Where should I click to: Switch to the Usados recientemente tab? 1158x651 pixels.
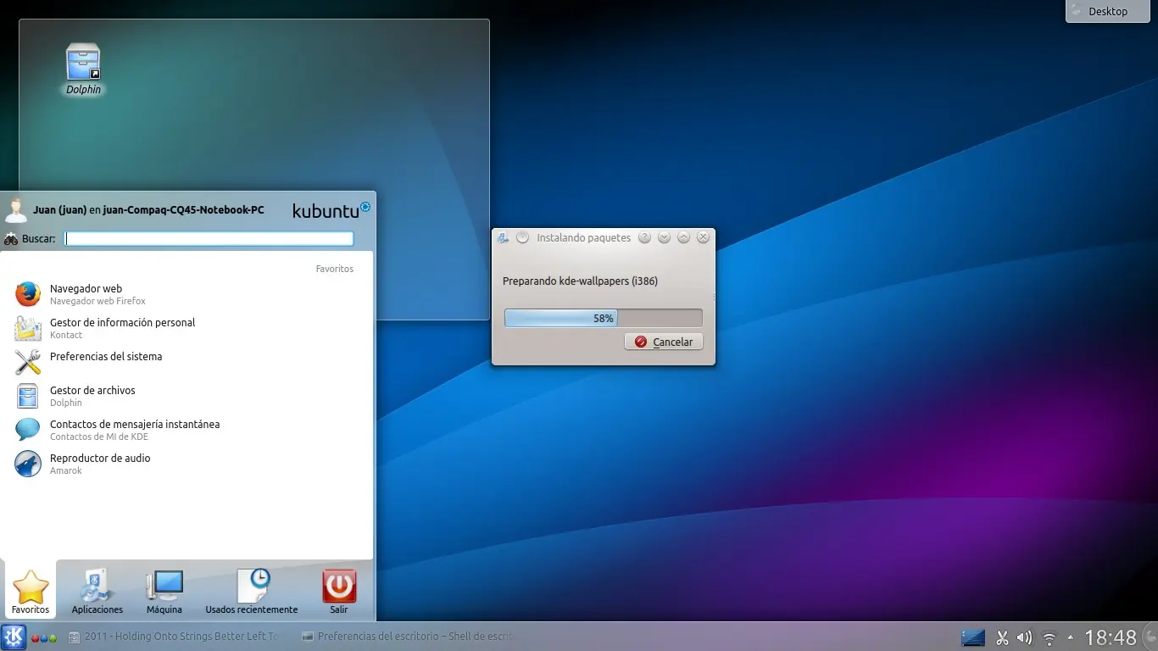(x=252, y=592)
